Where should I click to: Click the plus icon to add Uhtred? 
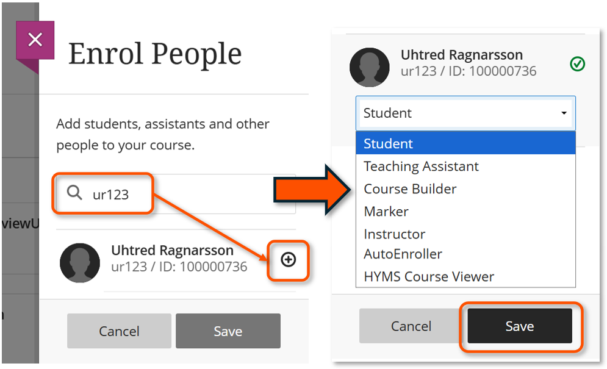[288, 260]
